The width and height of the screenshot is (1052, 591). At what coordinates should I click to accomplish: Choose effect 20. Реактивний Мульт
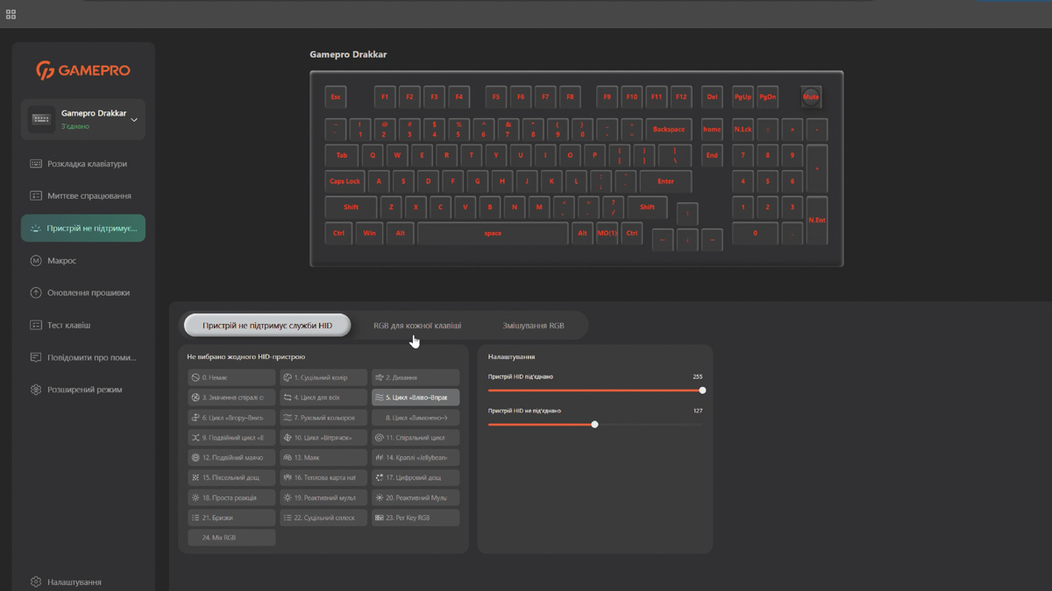(x=416, y=498)
